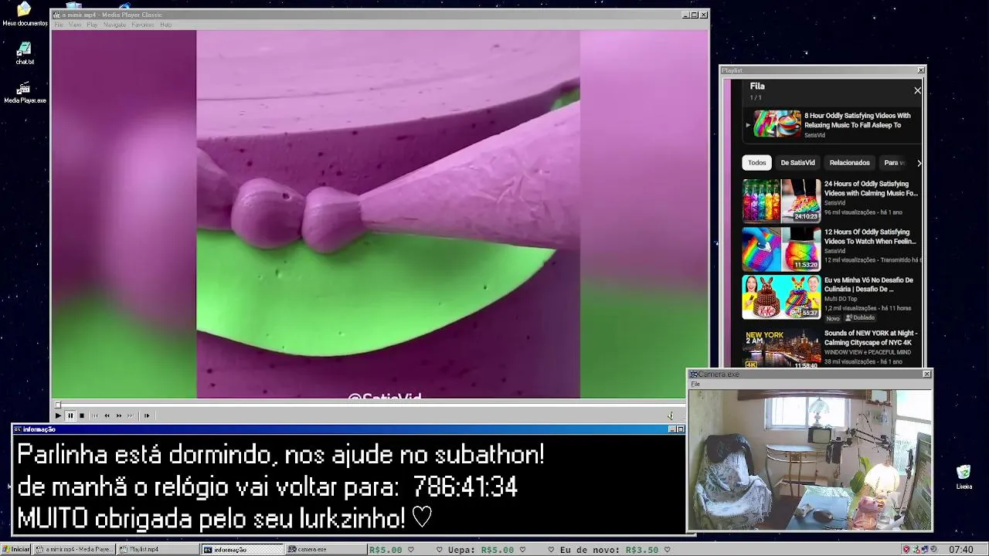Screen dimensions: 989x556
Task: Close the Camera.exe window
Action: point(926,374)
